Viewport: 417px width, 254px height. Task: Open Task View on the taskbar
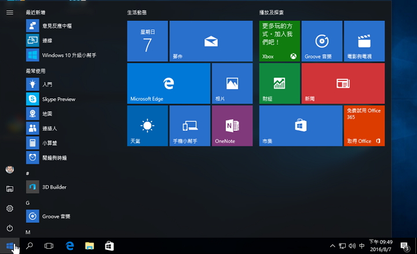point(49,246)
